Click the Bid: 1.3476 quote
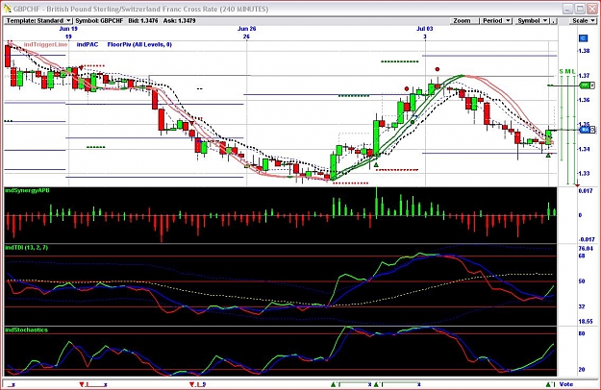Viewport: 601px width, 390px height. tap(143, 21)
